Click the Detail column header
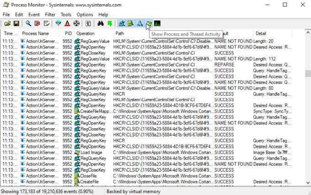Viewport: 311px width, 195px height. click(x=272, y=33)
